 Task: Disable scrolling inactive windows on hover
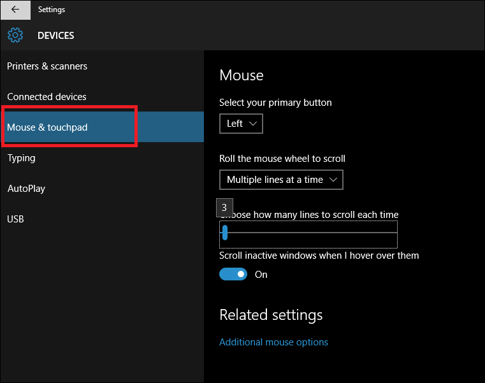(233, 275)
